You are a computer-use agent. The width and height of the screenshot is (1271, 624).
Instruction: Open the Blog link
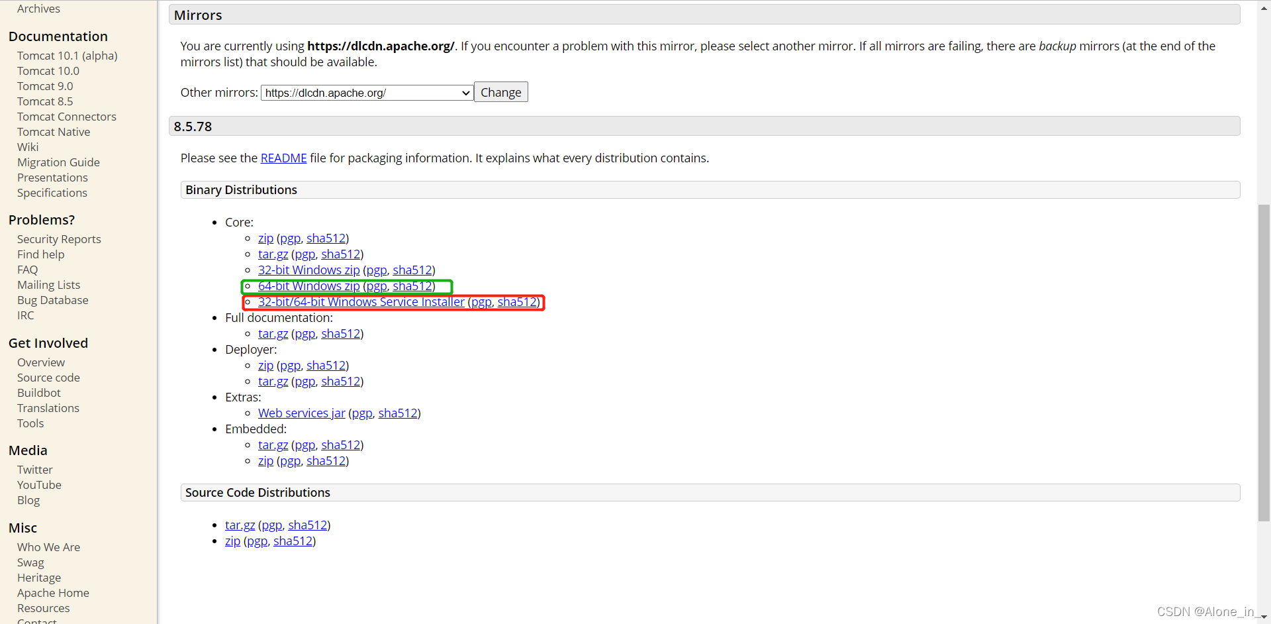[x=28, y=500]
